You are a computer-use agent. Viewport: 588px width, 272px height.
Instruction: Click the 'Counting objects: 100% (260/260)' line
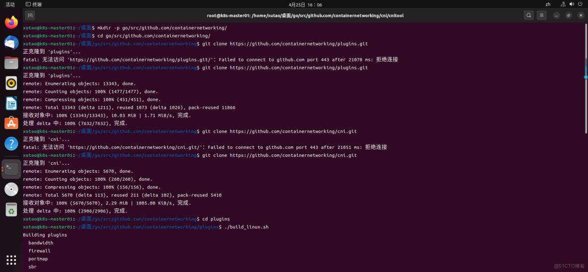point(88,179)
